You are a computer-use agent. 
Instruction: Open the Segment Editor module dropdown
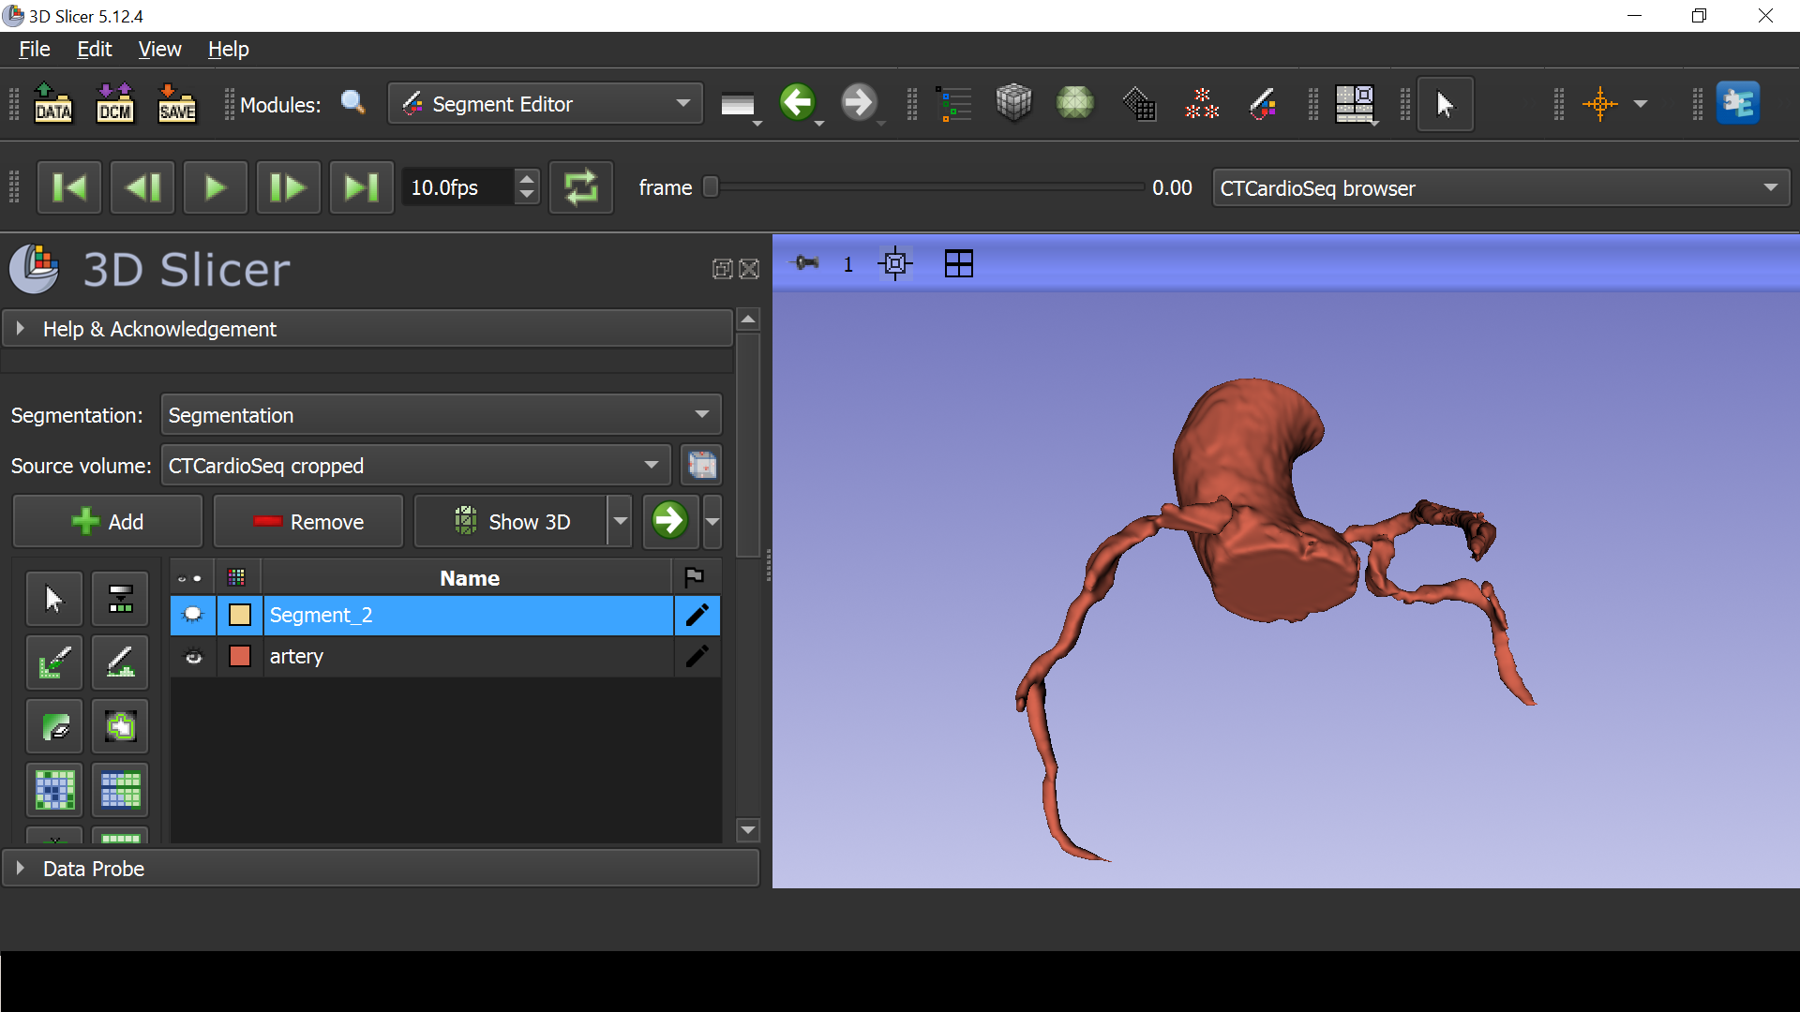point(545,104)
